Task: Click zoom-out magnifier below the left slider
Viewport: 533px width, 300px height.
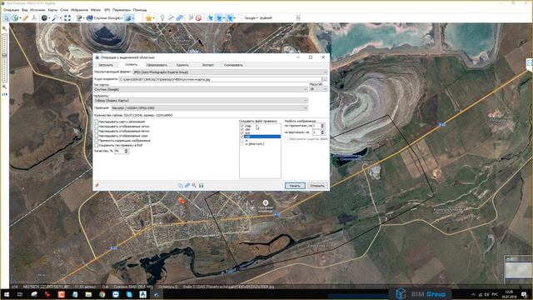Action: [4, 87]
